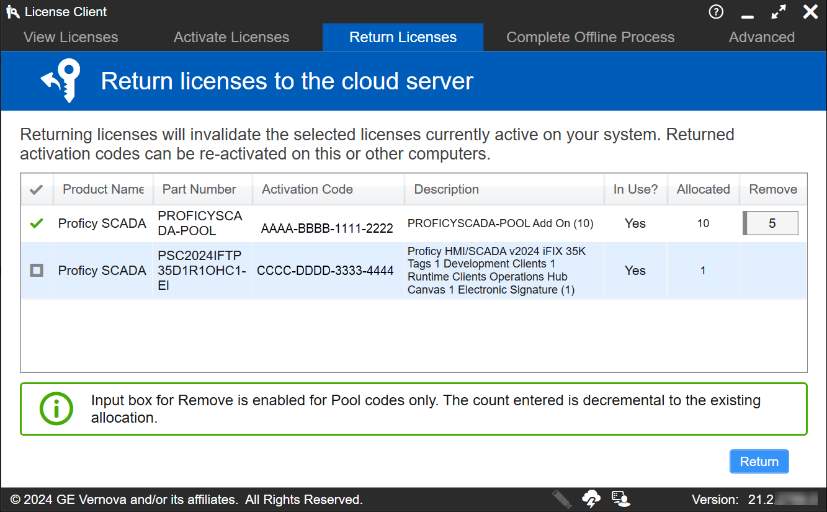Click the Proficy HMI/SCADA v2024 iFIX description
This screenshot has width=827, height=512.
pyautogui.click(x=497, y=271)
